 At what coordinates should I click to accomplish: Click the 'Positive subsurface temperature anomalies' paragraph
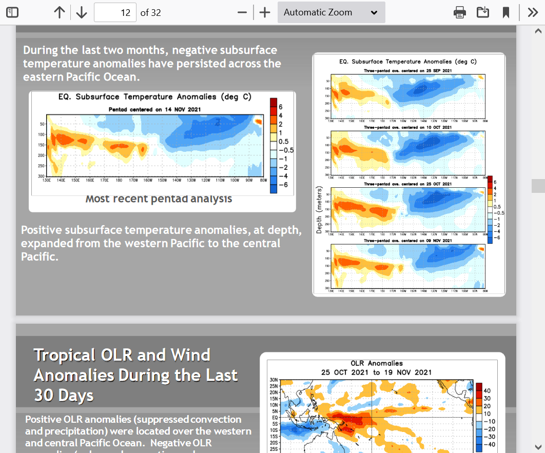pos(161,243)
